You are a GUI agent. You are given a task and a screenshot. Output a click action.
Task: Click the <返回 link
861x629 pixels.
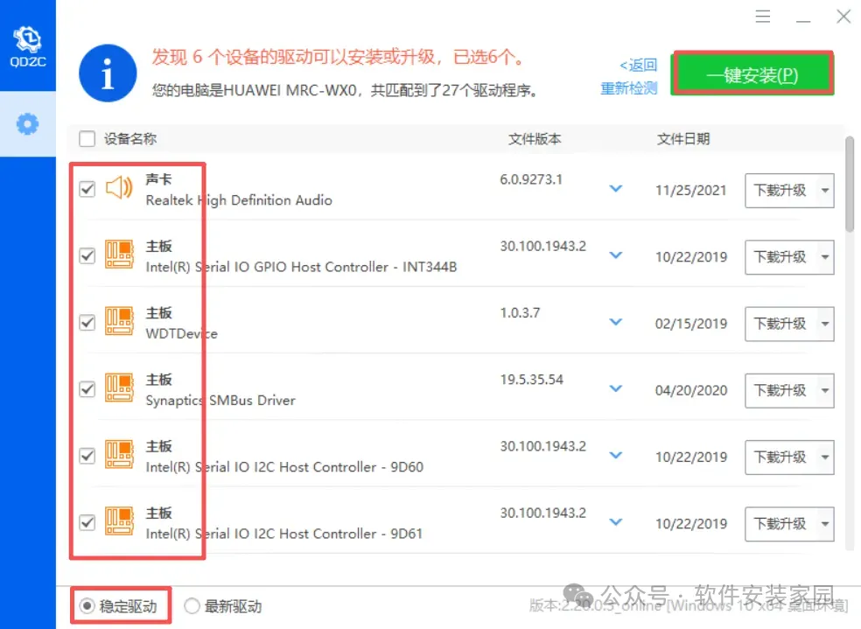638,66
